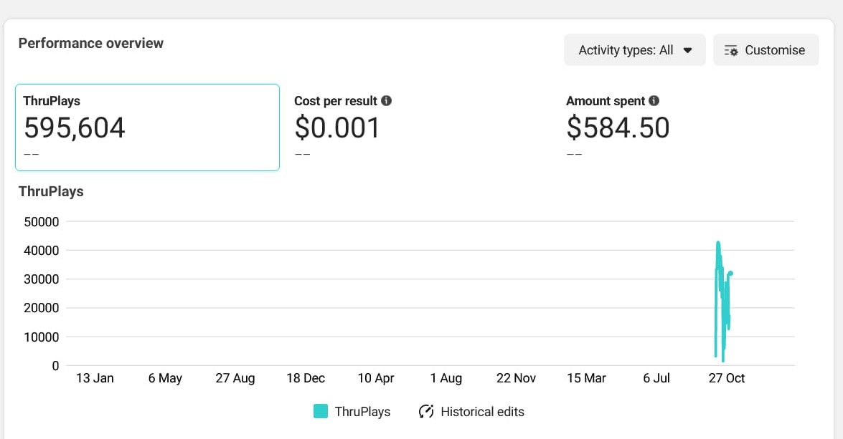843x439 pixels.
Task: Click the teal ThruPlays legend color swatch
Action: tap(321, 412)
